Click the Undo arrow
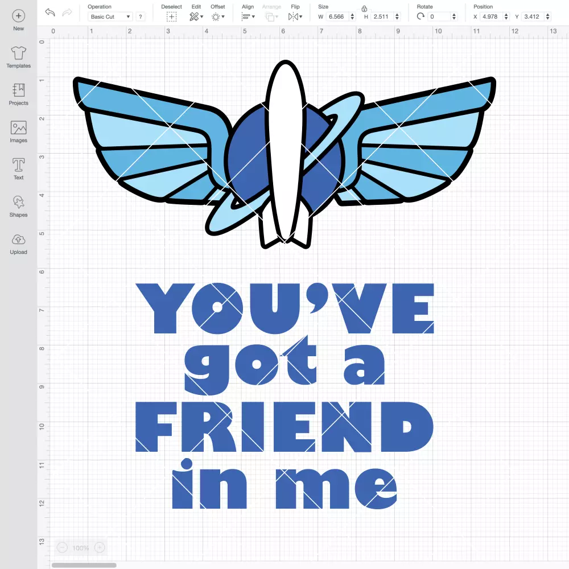The width and height of the screenshot is (569, 569). (50, 13)
